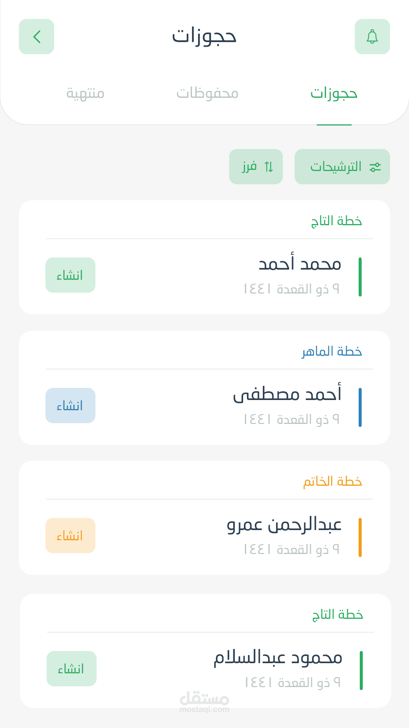This screenshot has width=409, height=728.
Task: Open the الترشيحات filter button
Action: tap(342, 167)
